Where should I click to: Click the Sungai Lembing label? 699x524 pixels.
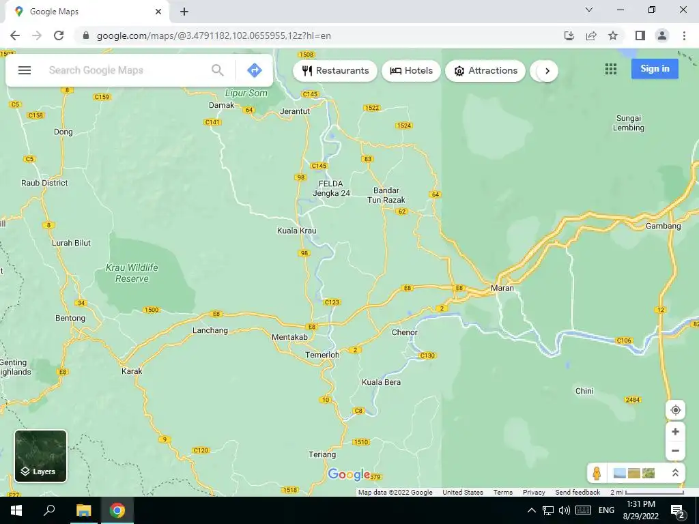629,123
